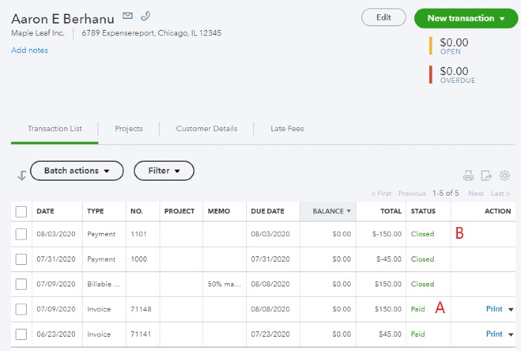Click the yellow Open balance bar

coord(430,46)
